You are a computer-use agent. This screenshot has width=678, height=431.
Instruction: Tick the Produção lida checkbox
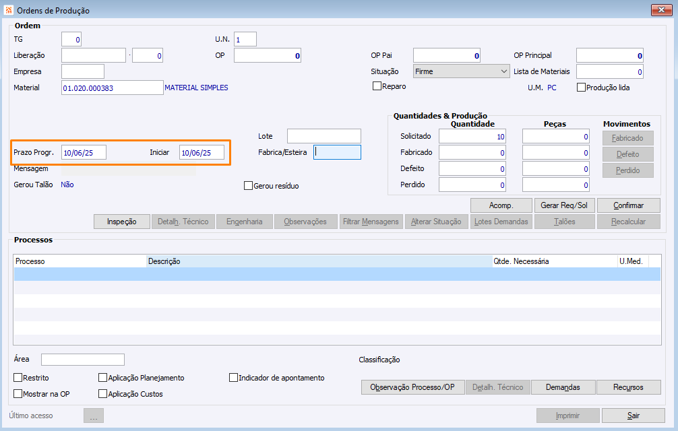point(581,88)
